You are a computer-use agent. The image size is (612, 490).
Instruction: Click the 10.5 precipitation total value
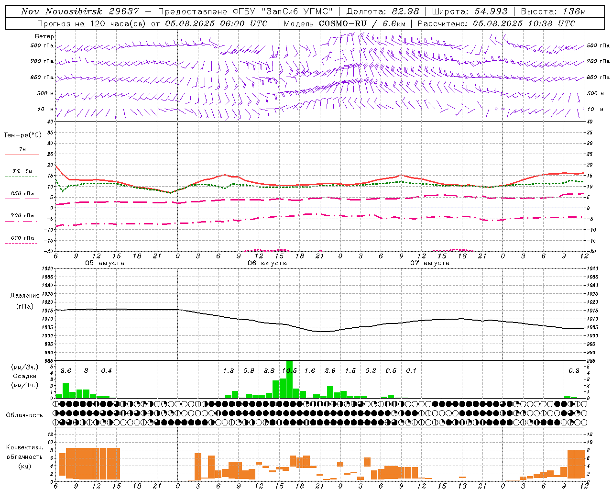point(289,371)
